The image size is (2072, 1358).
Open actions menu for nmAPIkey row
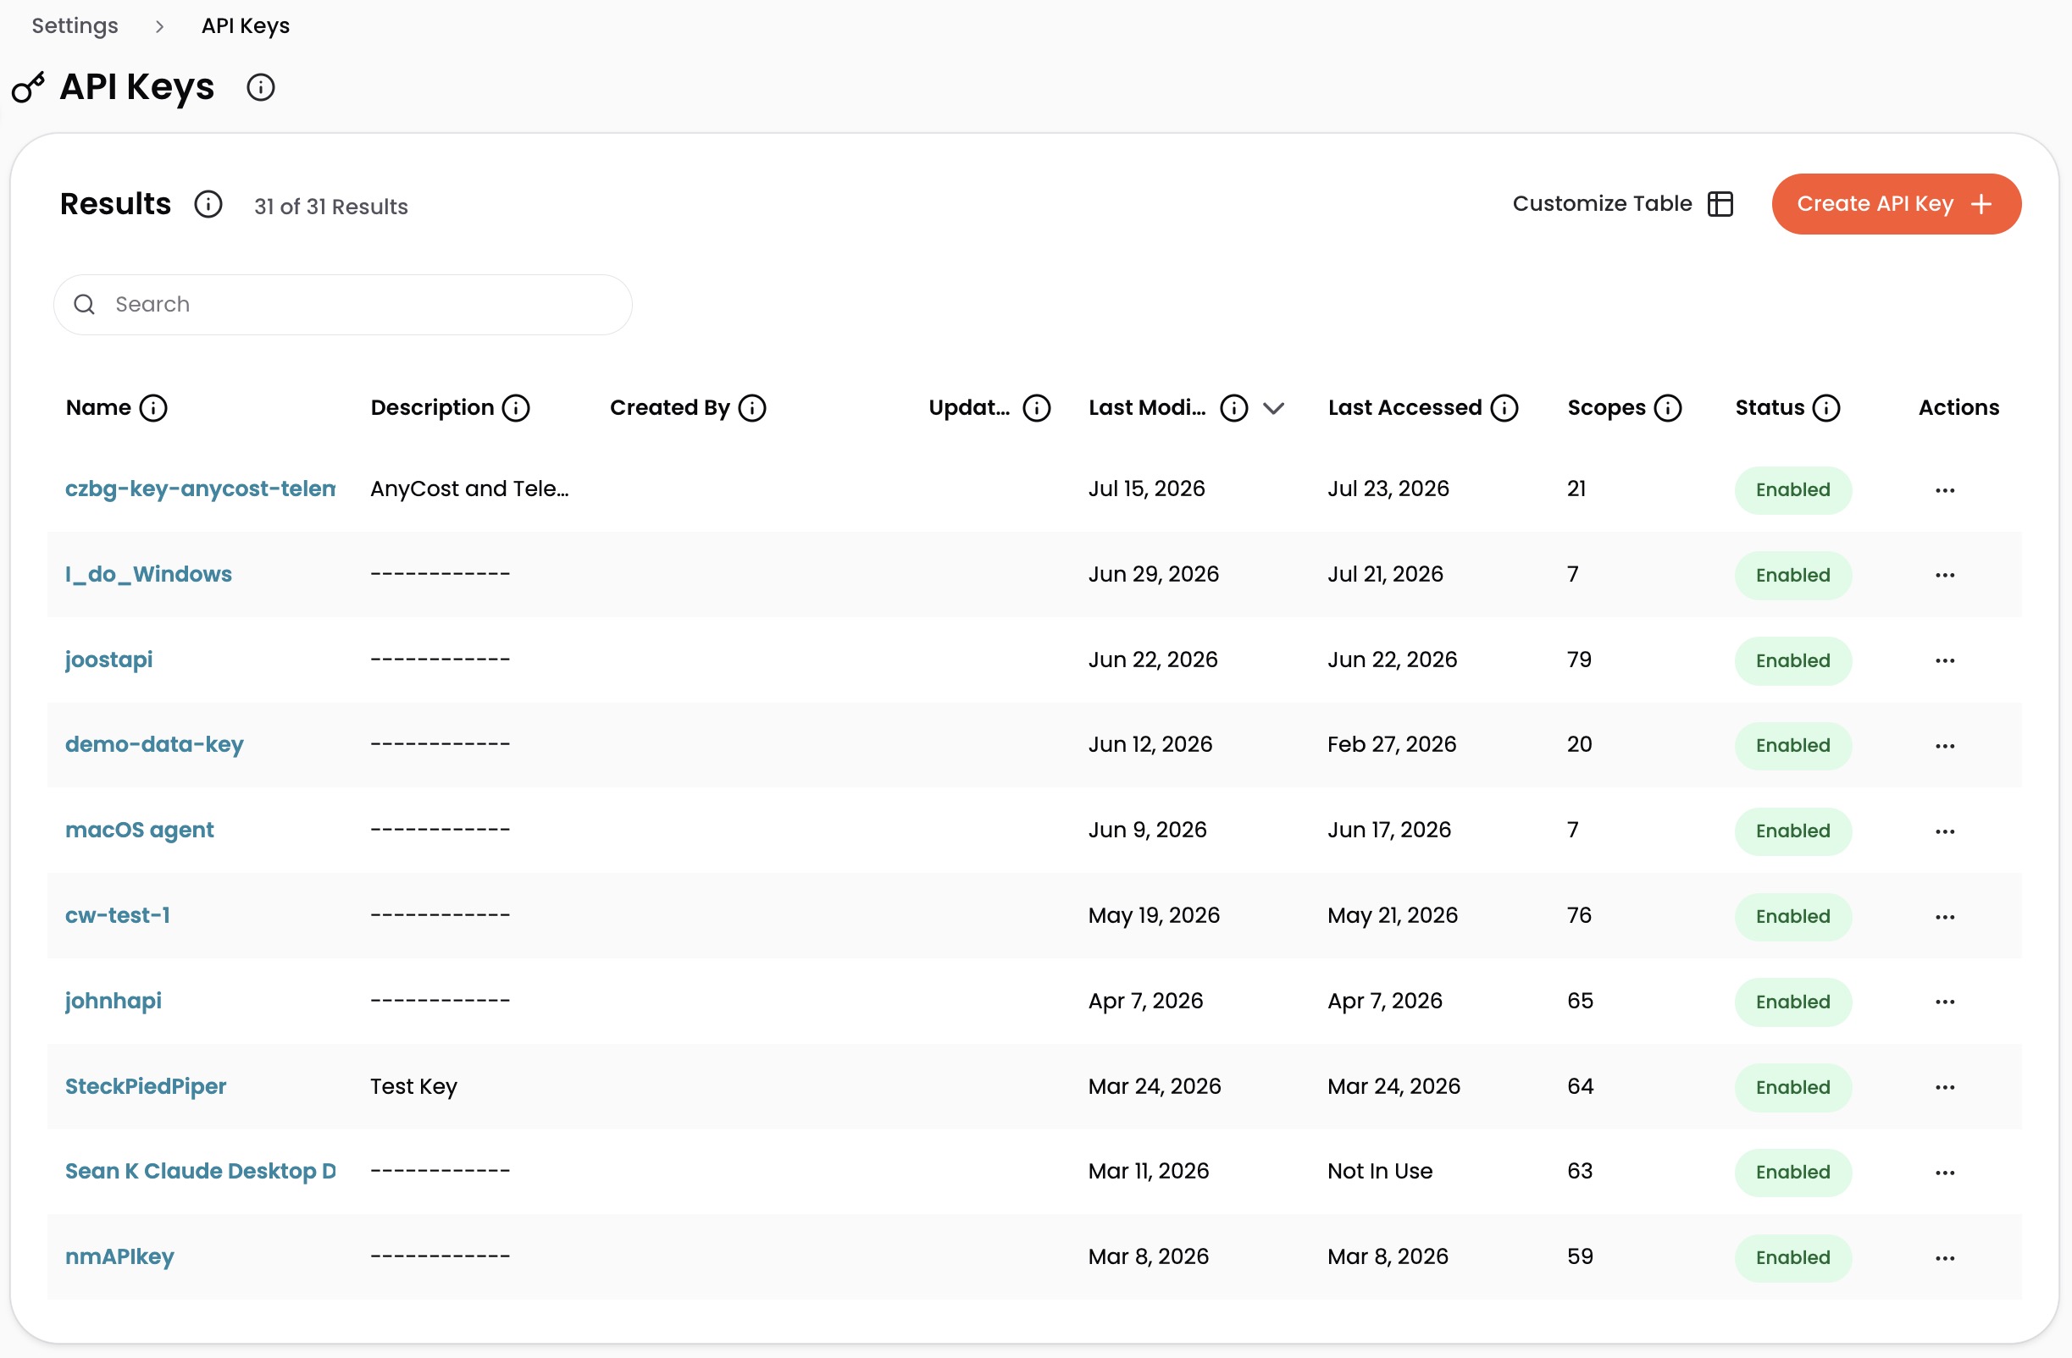(x=1946, y=1258)
